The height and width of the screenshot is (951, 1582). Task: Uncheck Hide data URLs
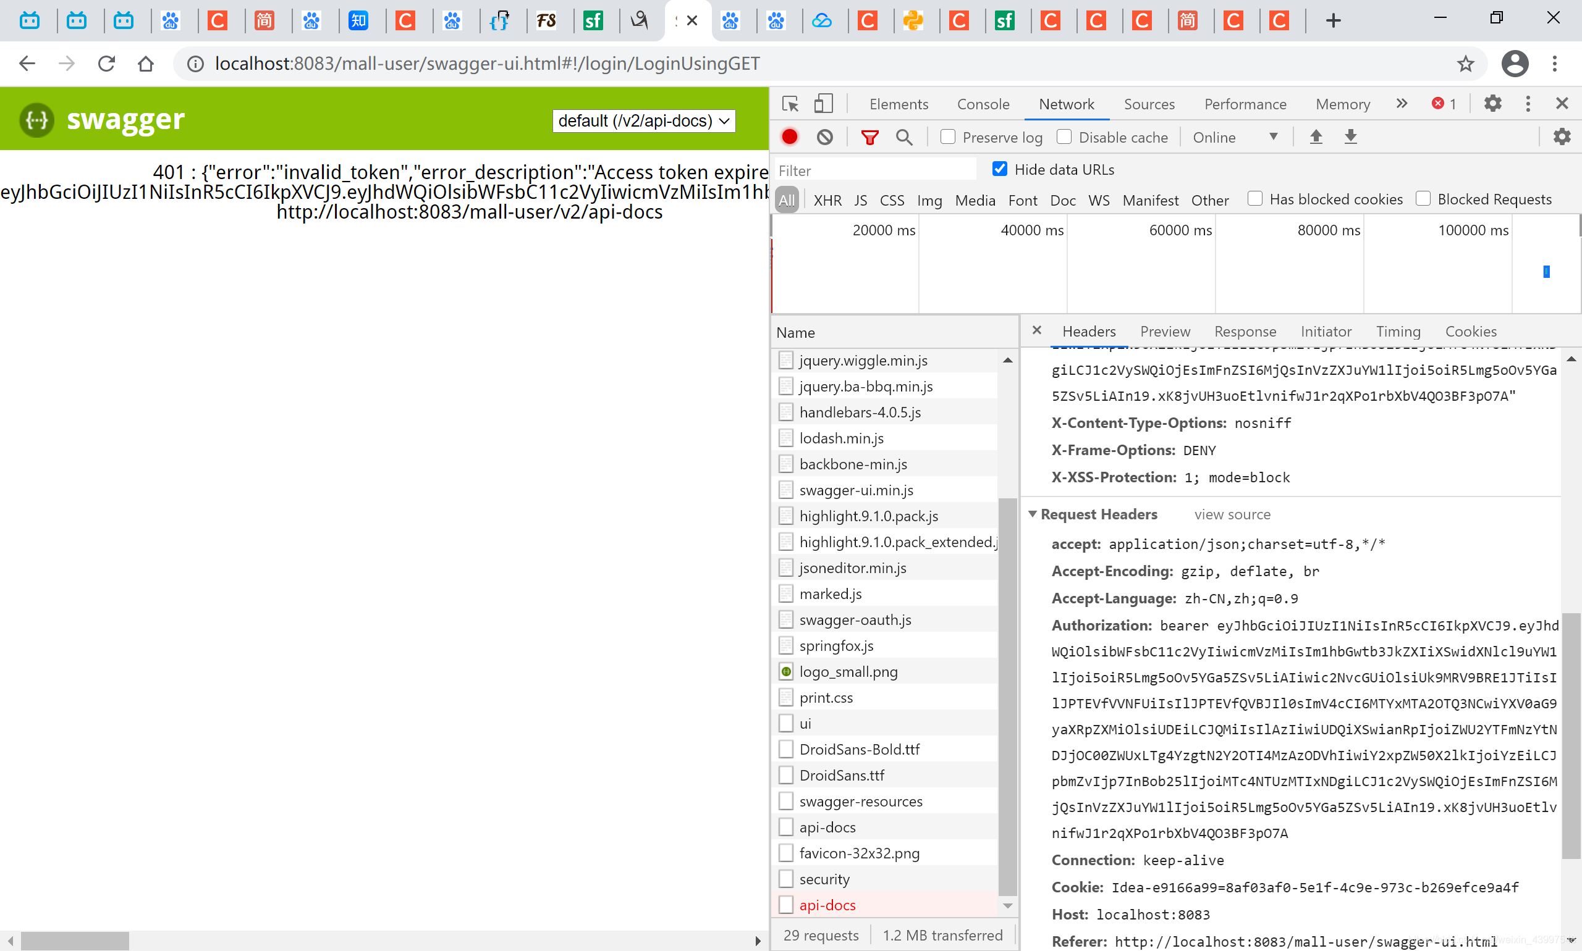[x=999, y=169]
